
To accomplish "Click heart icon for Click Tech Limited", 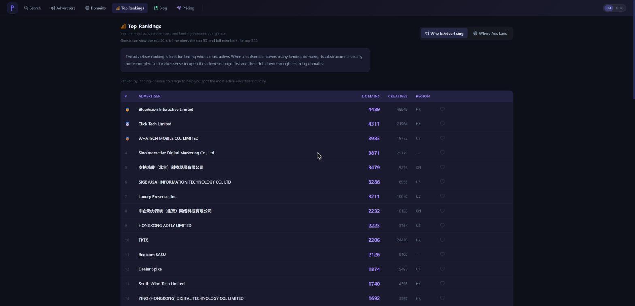I will pyautogui.click(x=442, y=124).
